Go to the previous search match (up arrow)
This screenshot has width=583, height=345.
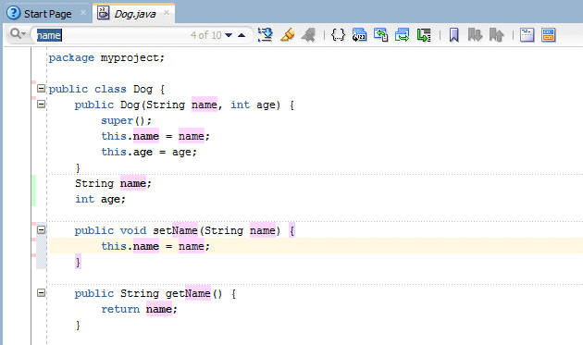242,35
